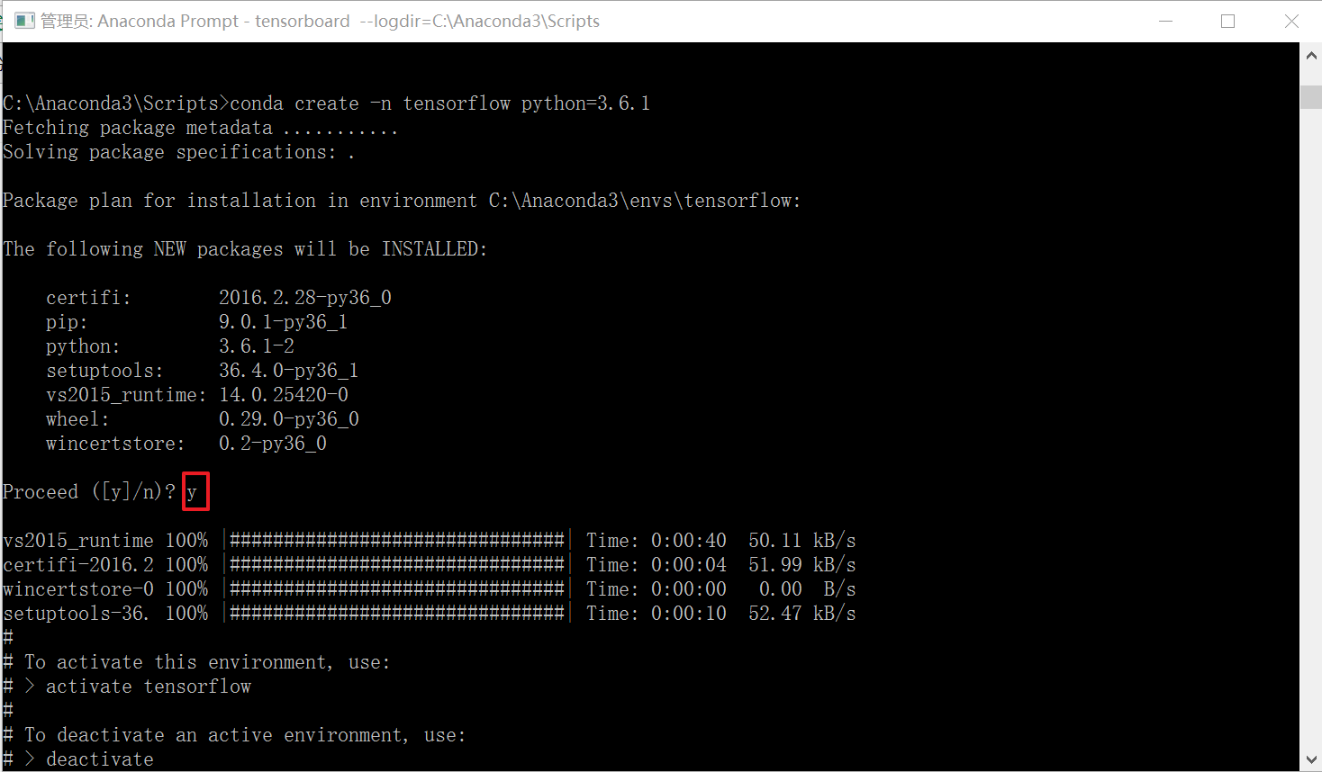Image resolution: width=1322 pixels, height=772 pixels.
Task: Click the 'Time: 0:00:40' value
Action: click(656, 541)
